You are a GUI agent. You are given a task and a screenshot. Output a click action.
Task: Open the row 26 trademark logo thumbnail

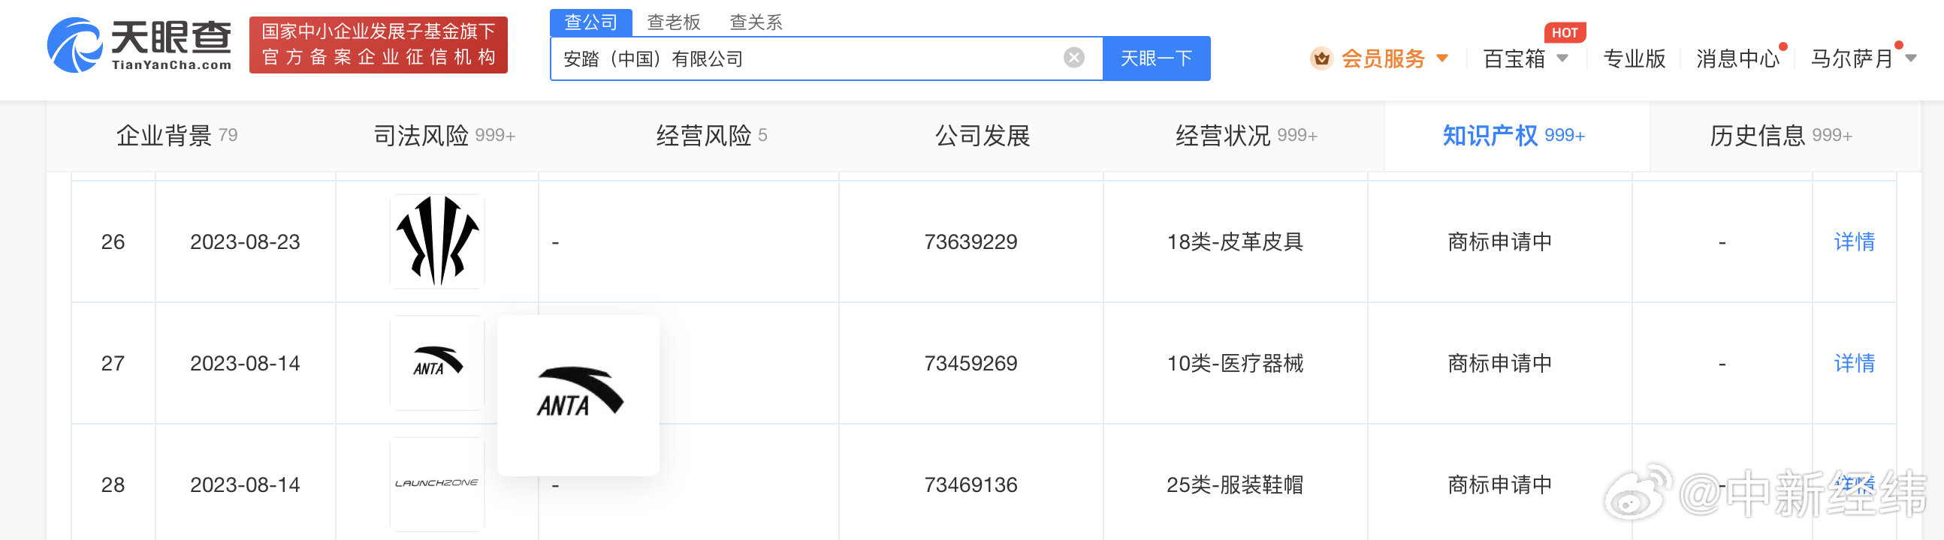pyautogui.click(x=437, y=241)
